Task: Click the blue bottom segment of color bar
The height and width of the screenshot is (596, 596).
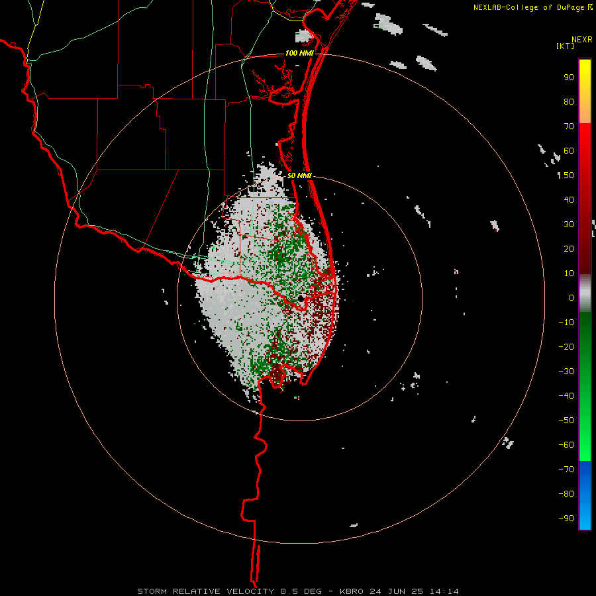Action: point(585,495)
